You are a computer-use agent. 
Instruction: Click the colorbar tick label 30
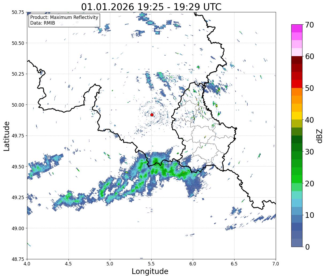309,152
